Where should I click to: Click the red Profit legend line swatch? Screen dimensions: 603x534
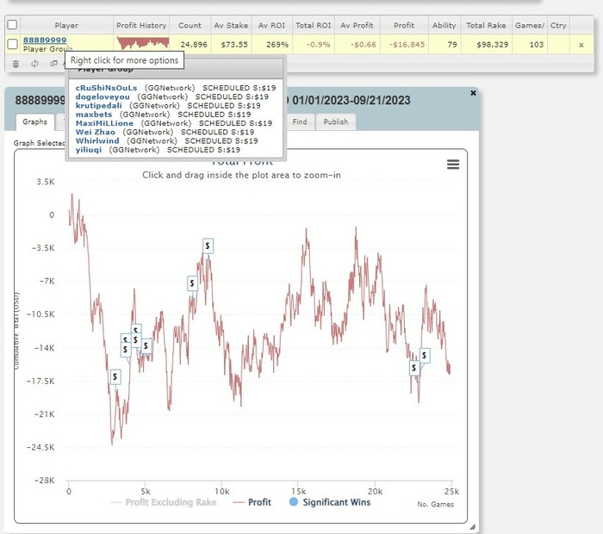click(239, 502)
